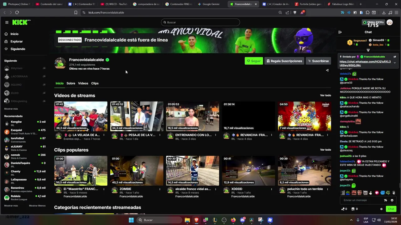401x225 pixels.
Task: Switch to the Photopea browser tab
Action: pos(16,4)
